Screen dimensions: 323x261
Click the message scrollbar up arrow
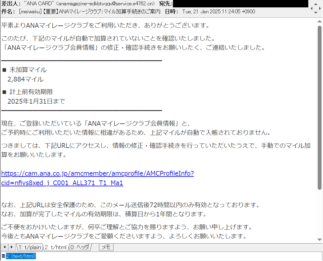pyautogui.click(x=319, y=21)
